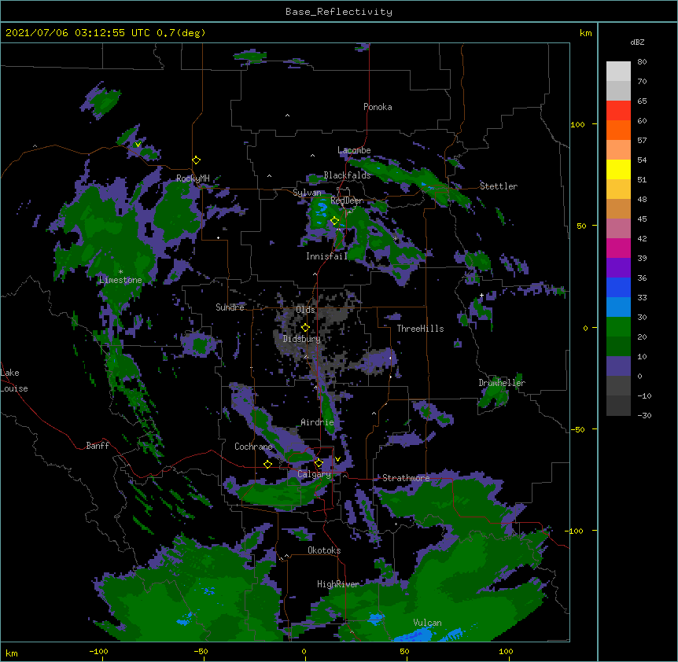Click the Sundre city label
The image size is (678, 662).
230,307
